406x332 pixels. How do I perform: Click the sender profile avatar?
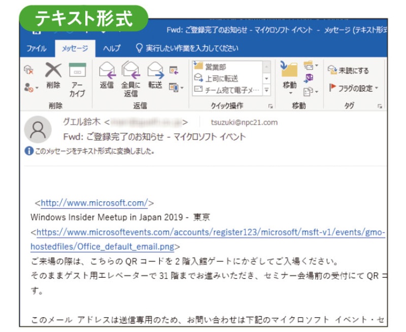pyautogui.click(x=38, y=129)
